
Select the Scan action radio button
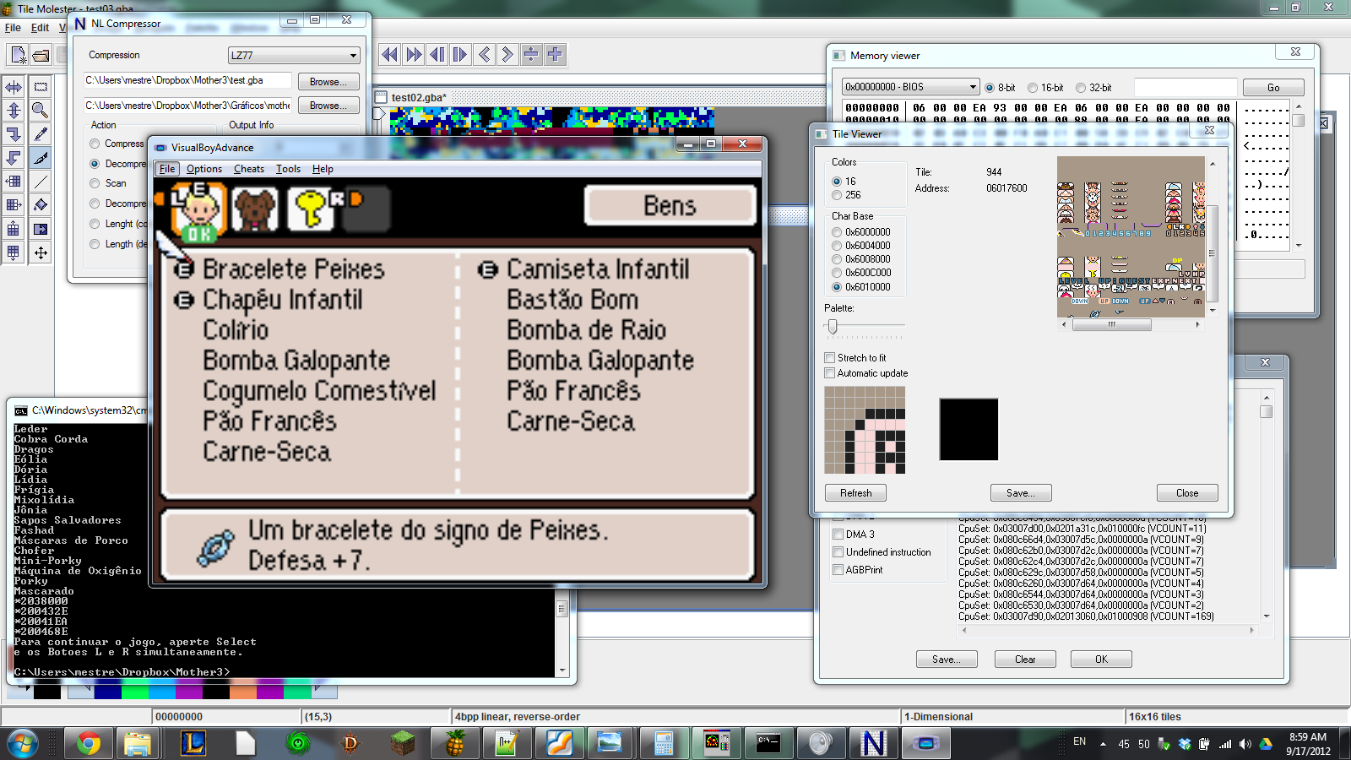click(x=95, y=183)
